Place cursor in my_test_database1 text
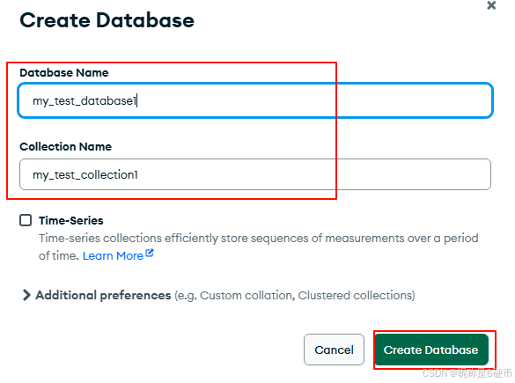 [x=85, y=101]
